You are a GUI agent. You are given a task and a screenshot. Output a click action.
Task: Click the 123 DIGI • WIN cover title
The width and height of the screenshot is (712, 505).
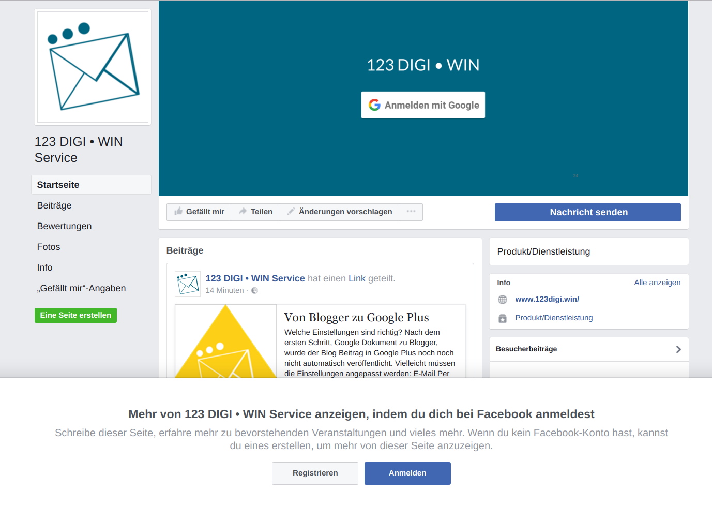(423, 65)
